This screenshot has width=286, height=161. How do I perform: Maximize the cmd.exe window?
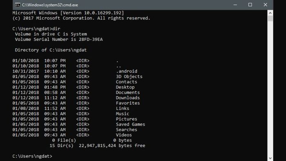pos(250,5)
